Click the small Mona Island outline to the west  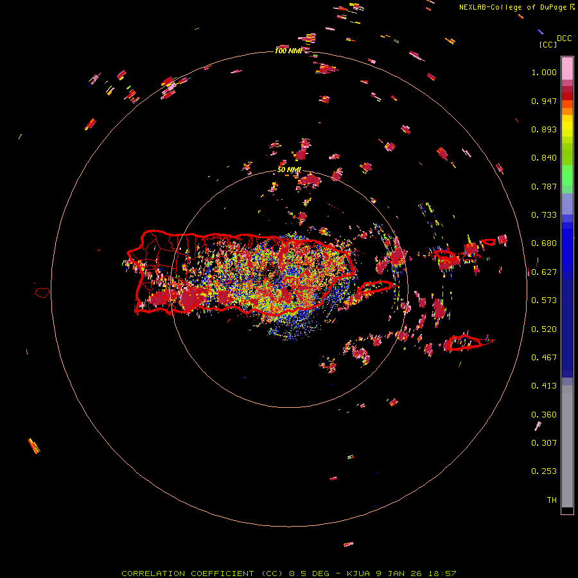pos(42,293)
